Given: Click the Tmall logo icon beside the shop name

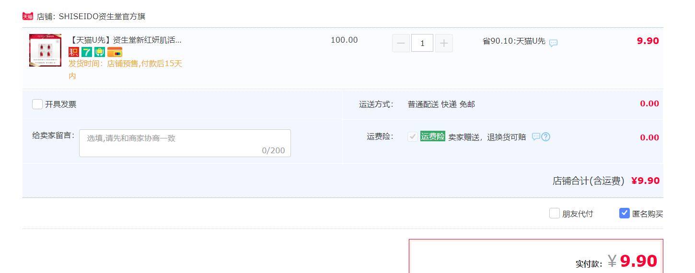Looking at the screenshot, I should click(28, 16).
